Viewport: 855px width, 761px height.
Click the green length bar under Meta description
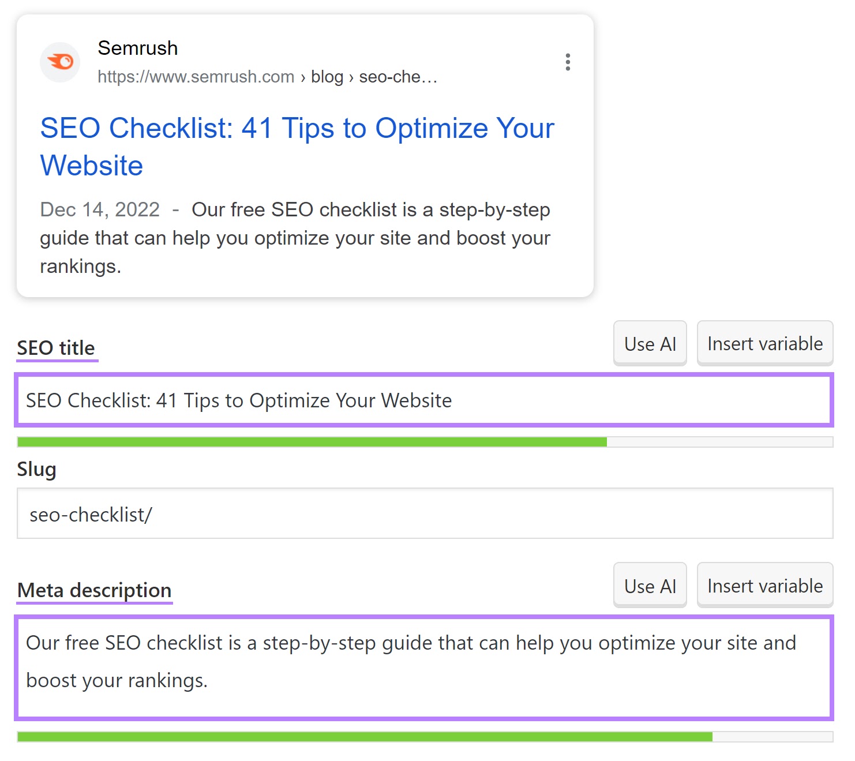pos(363,737)
